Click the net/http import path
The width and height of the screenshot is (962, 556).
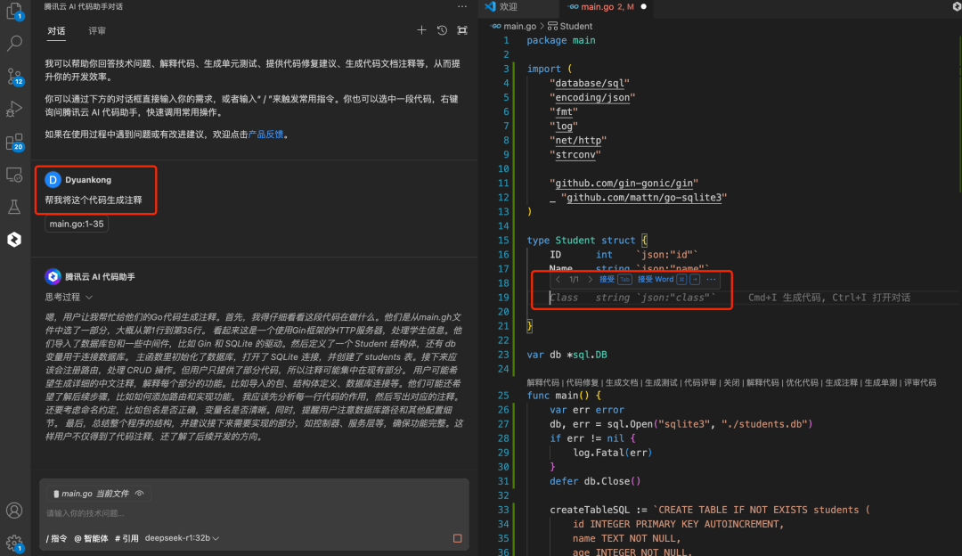pos(578,140)
